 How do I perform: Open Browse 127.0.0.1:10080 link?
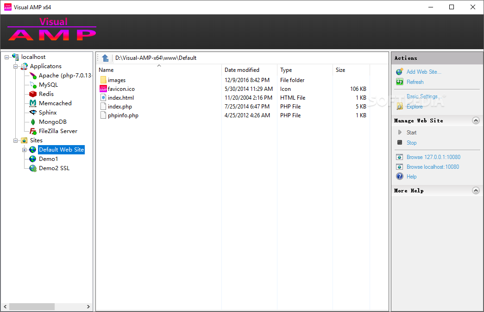coord(434,157)
